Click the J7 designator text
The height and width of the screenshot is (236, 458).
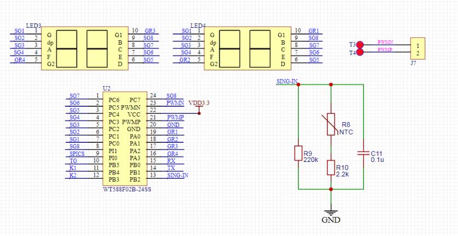pos(413,63)
